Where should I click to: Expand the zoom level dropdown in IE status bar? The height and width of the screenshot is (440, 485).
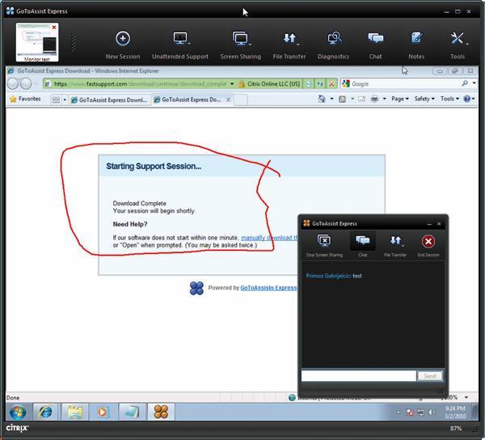[466, 397]
